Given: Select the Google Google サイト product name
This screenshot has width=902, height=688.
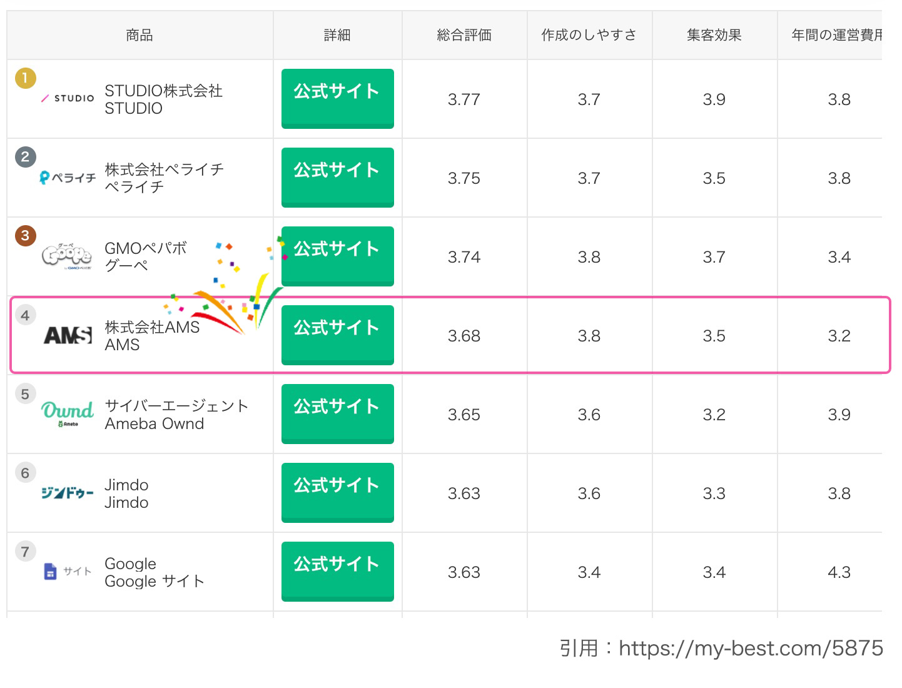Looking at the screenshot, I should [155, 572].
